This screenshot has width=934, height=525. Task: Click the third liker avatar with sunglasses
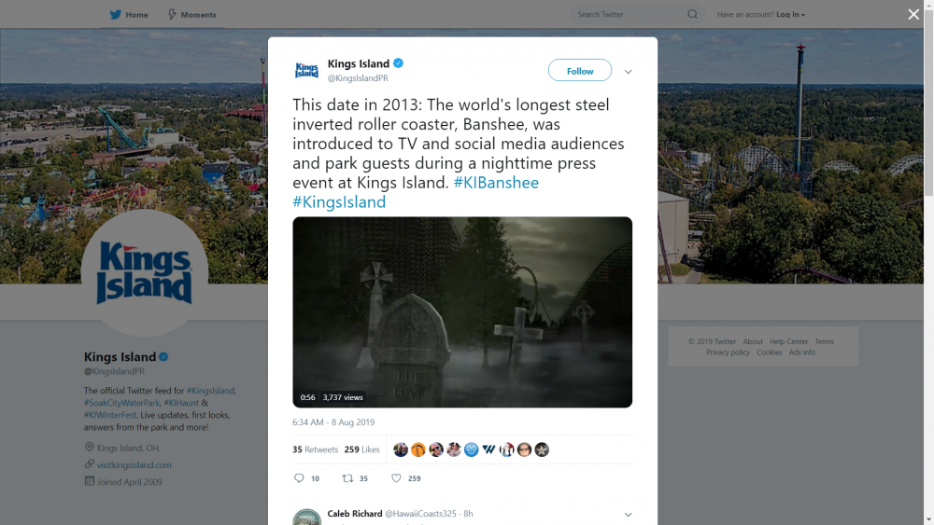click(x=436, y=449)
